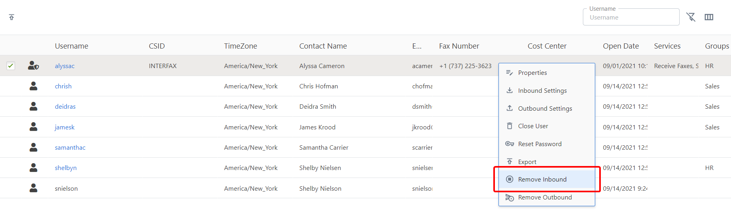Open the shelbyn username link
The image size is (731, 211).
[66, 168]
